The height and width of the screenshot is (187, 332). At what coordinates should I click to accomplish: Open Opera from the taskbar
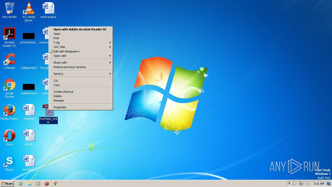click(47, 184)
